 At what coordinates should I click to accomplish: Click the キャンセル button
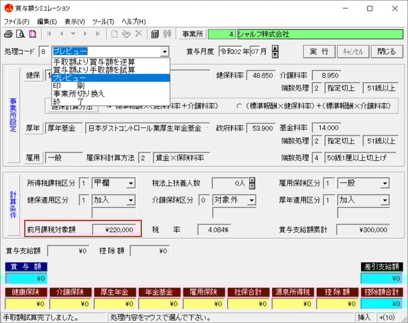pyautogui.click(x=353, y=52)
